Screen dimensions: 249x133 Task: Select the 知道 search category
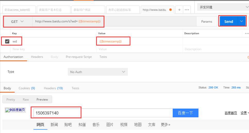[82, 125]
